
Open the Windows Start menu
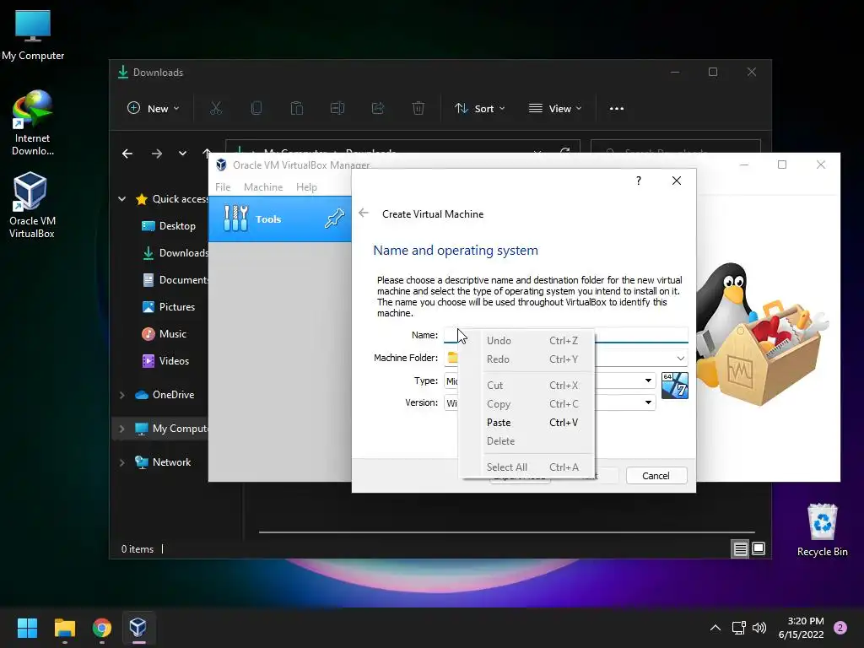pyautogui.click(x=27, y=628)
